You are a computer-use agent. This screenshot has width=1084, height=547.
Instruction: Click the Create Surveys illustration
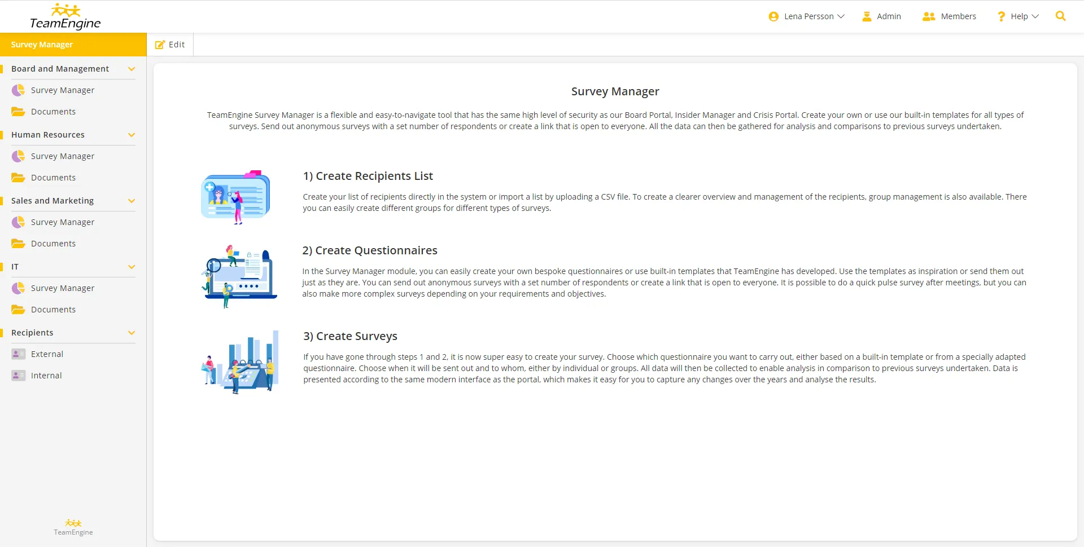tap(240, 362)
